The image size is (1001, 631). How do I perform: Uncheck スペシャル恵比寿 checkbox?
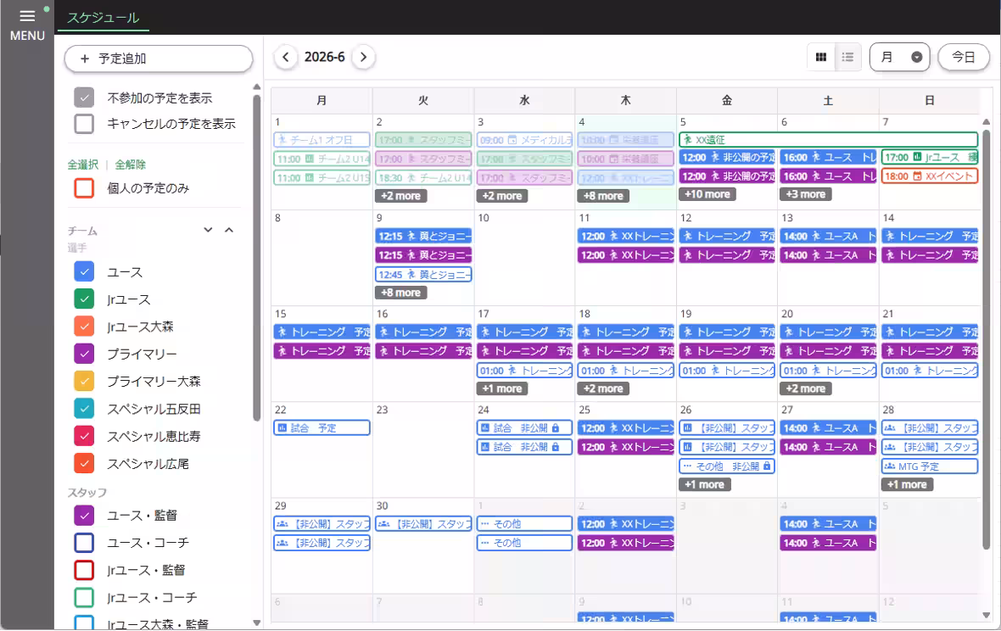coord(84,437)
